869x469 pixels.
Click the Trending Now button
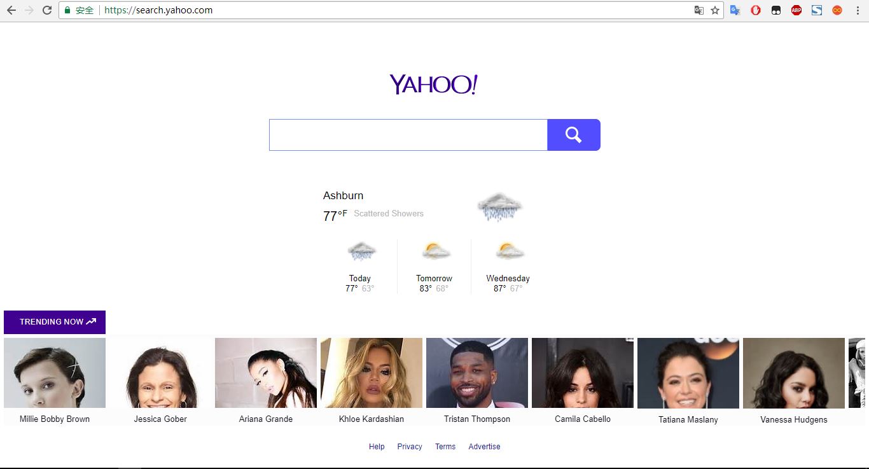click(55, 322)
